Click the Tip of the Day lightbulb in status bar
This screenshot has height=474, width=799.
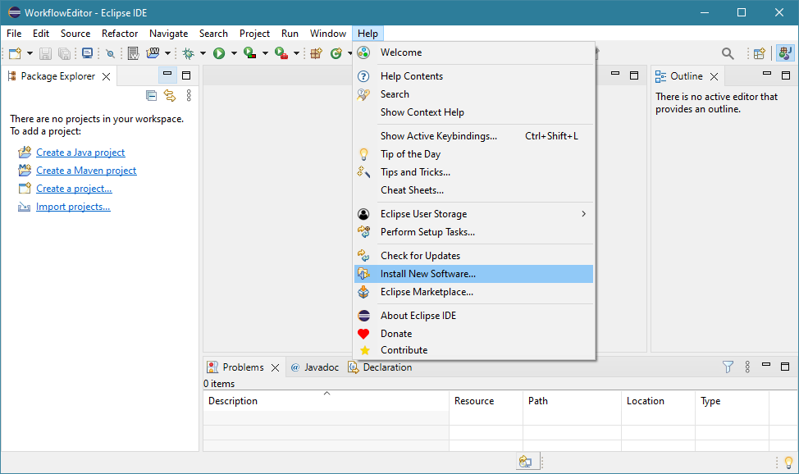pos(788,463)
